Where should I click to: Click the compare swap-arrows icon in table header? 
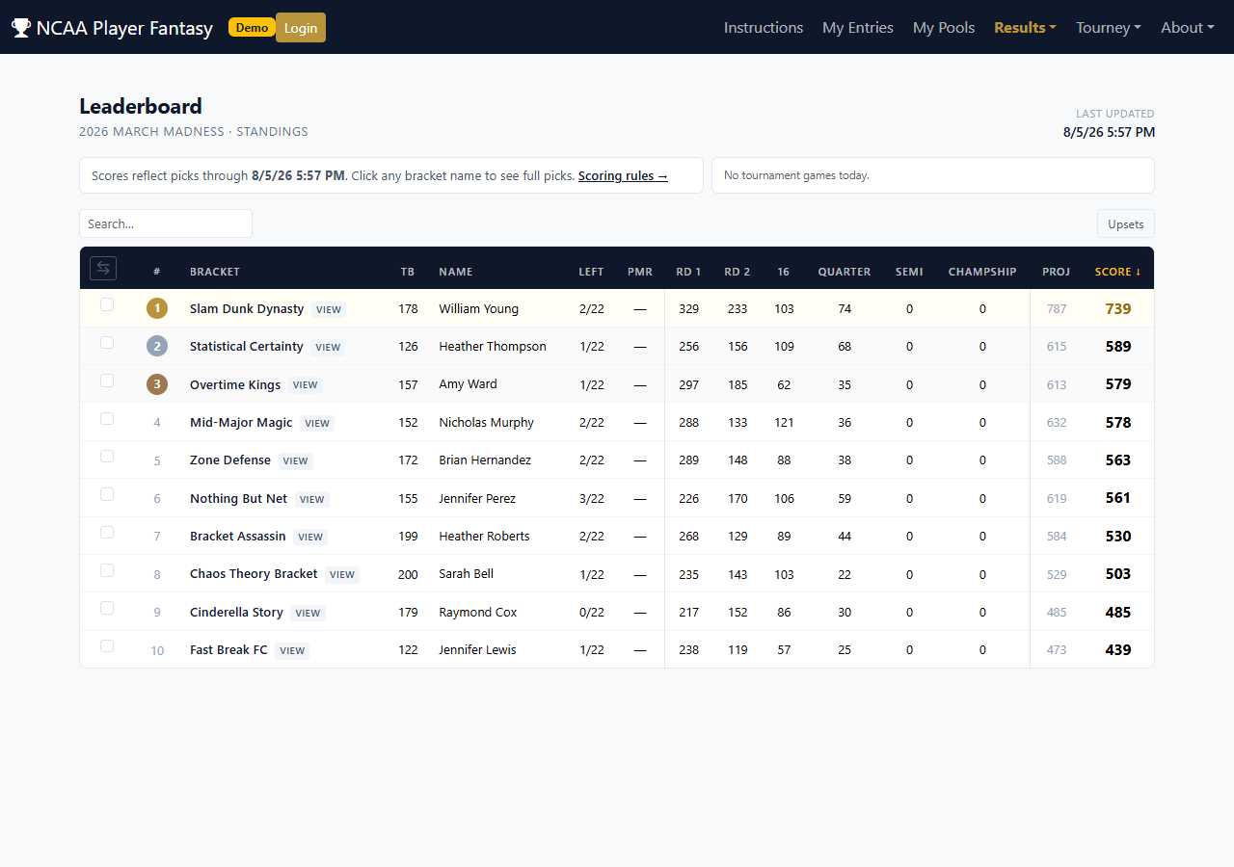(x=103, y=268)
